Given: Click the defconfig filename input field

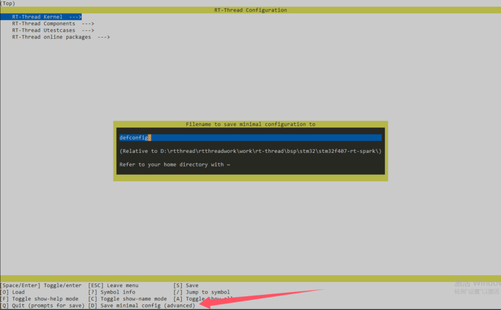Looking at the screenshot, I should pyautogui.click(x=250, y=138).
